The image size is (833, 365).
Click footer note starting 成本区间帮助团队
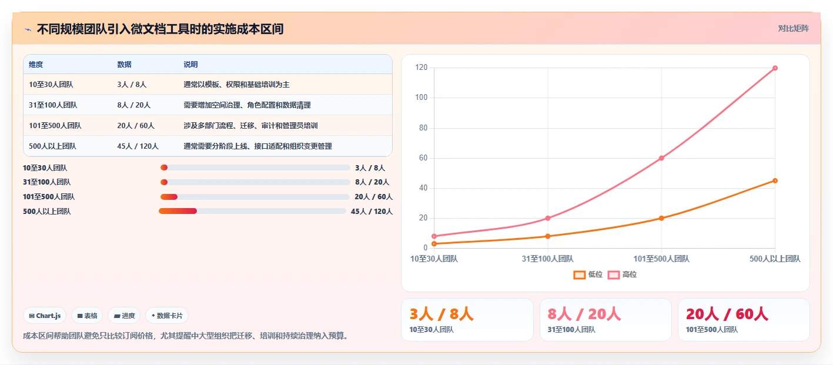(186, 336)
